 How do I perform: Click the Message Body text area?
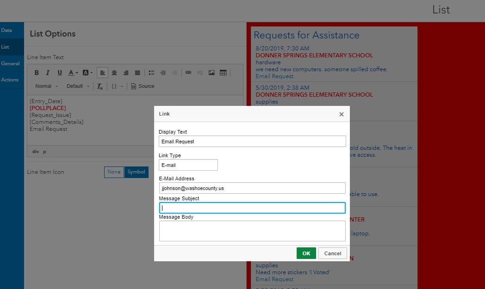pos(252,231)
